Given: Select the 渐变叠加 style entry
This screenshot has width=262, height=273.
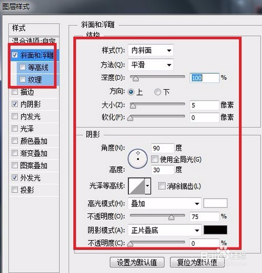Looking at the screenshot, I should point(34,154).
